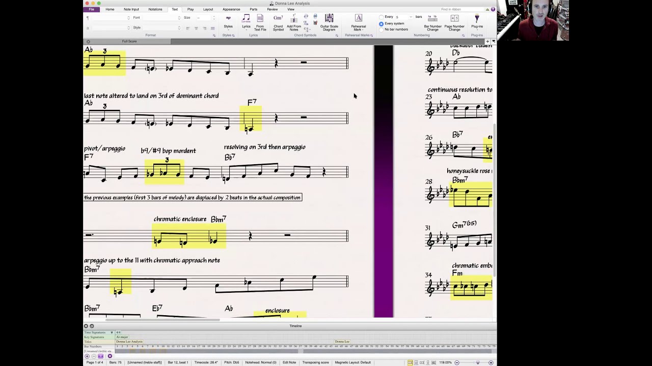652x366 pixels.
Task: Expand the Styles group dialog launcher
Action: click(x=233, y=36)
